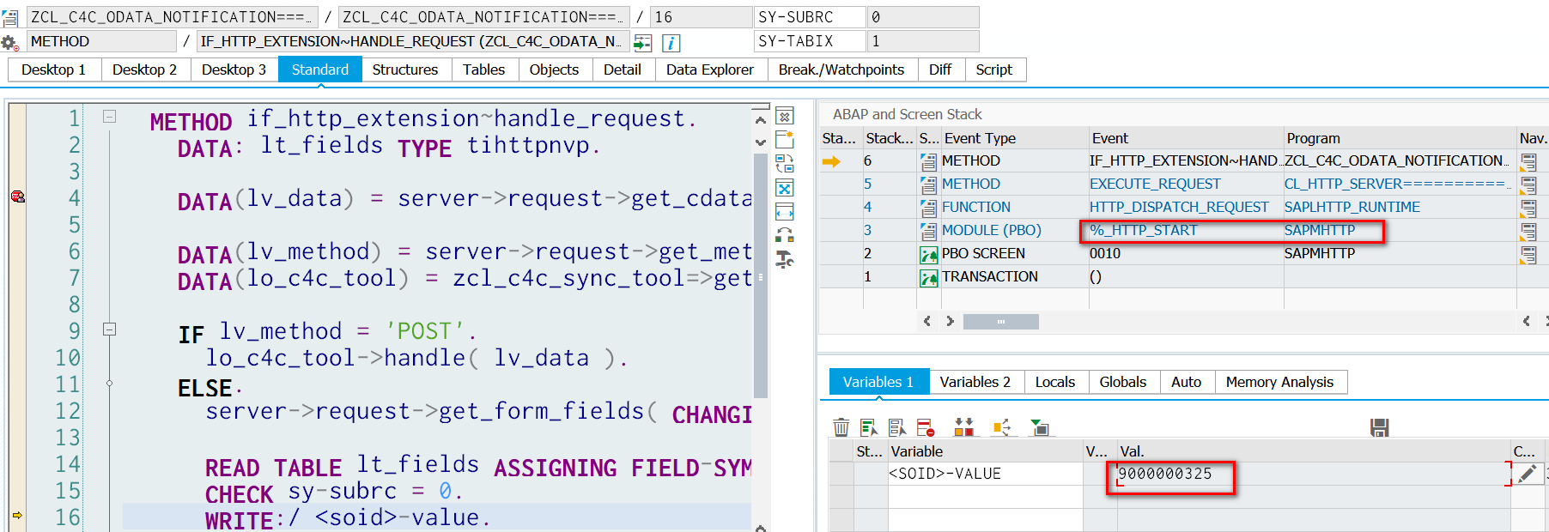Click the ABAP stack horizontal scrollbar thumb
Image resolution: width=1549 pixels, height=532 pixels.
[1001, 322]
